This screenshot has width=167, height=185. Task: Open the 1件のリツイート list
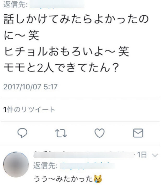coord(29,110)
